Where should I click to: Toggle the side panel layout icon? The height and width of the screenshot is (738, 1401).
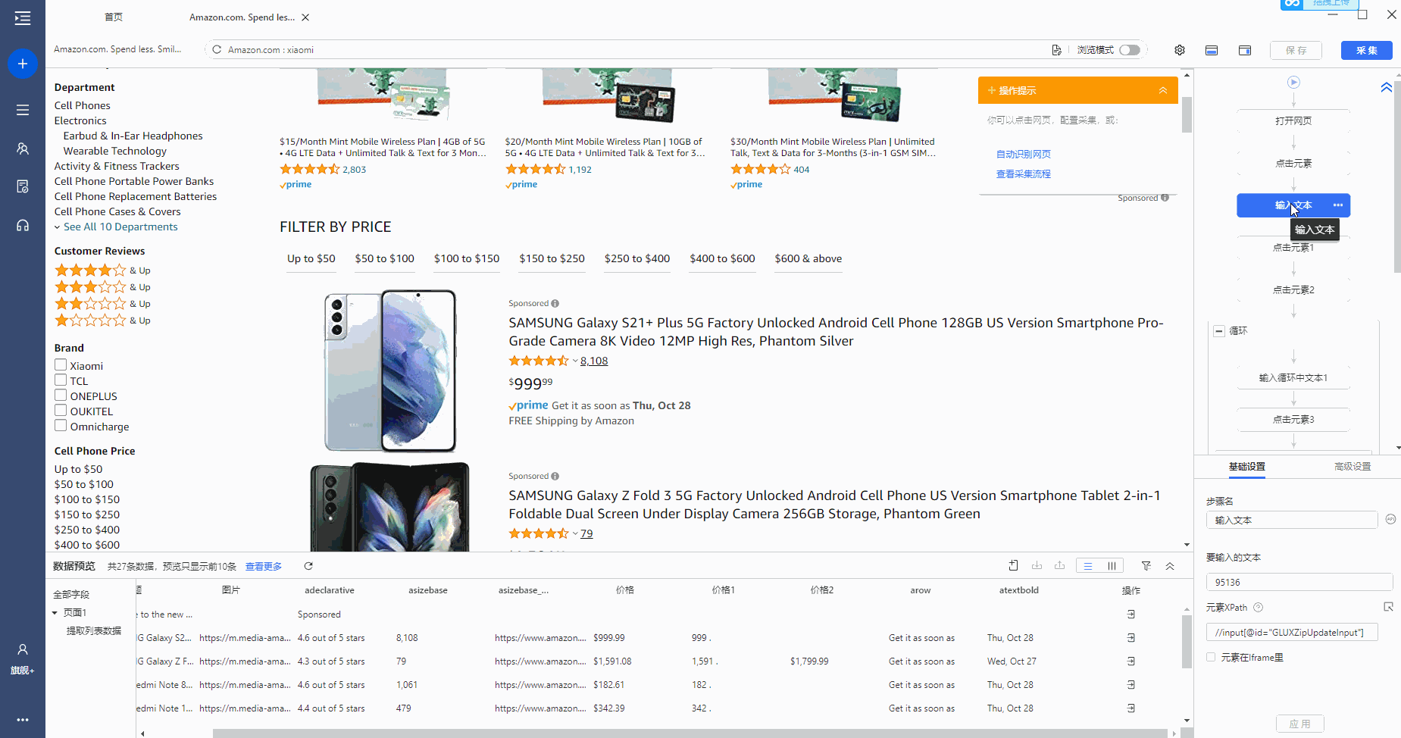tap(1245, 50)
